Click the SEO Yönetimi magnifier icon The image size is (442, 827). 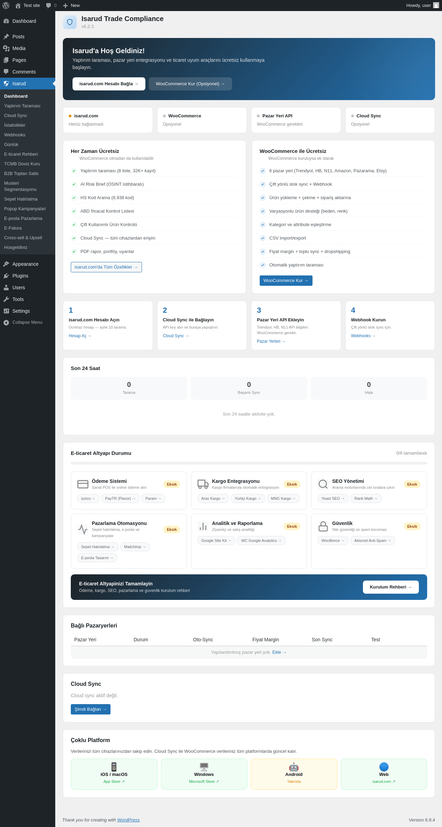click(x=323, y=484)
